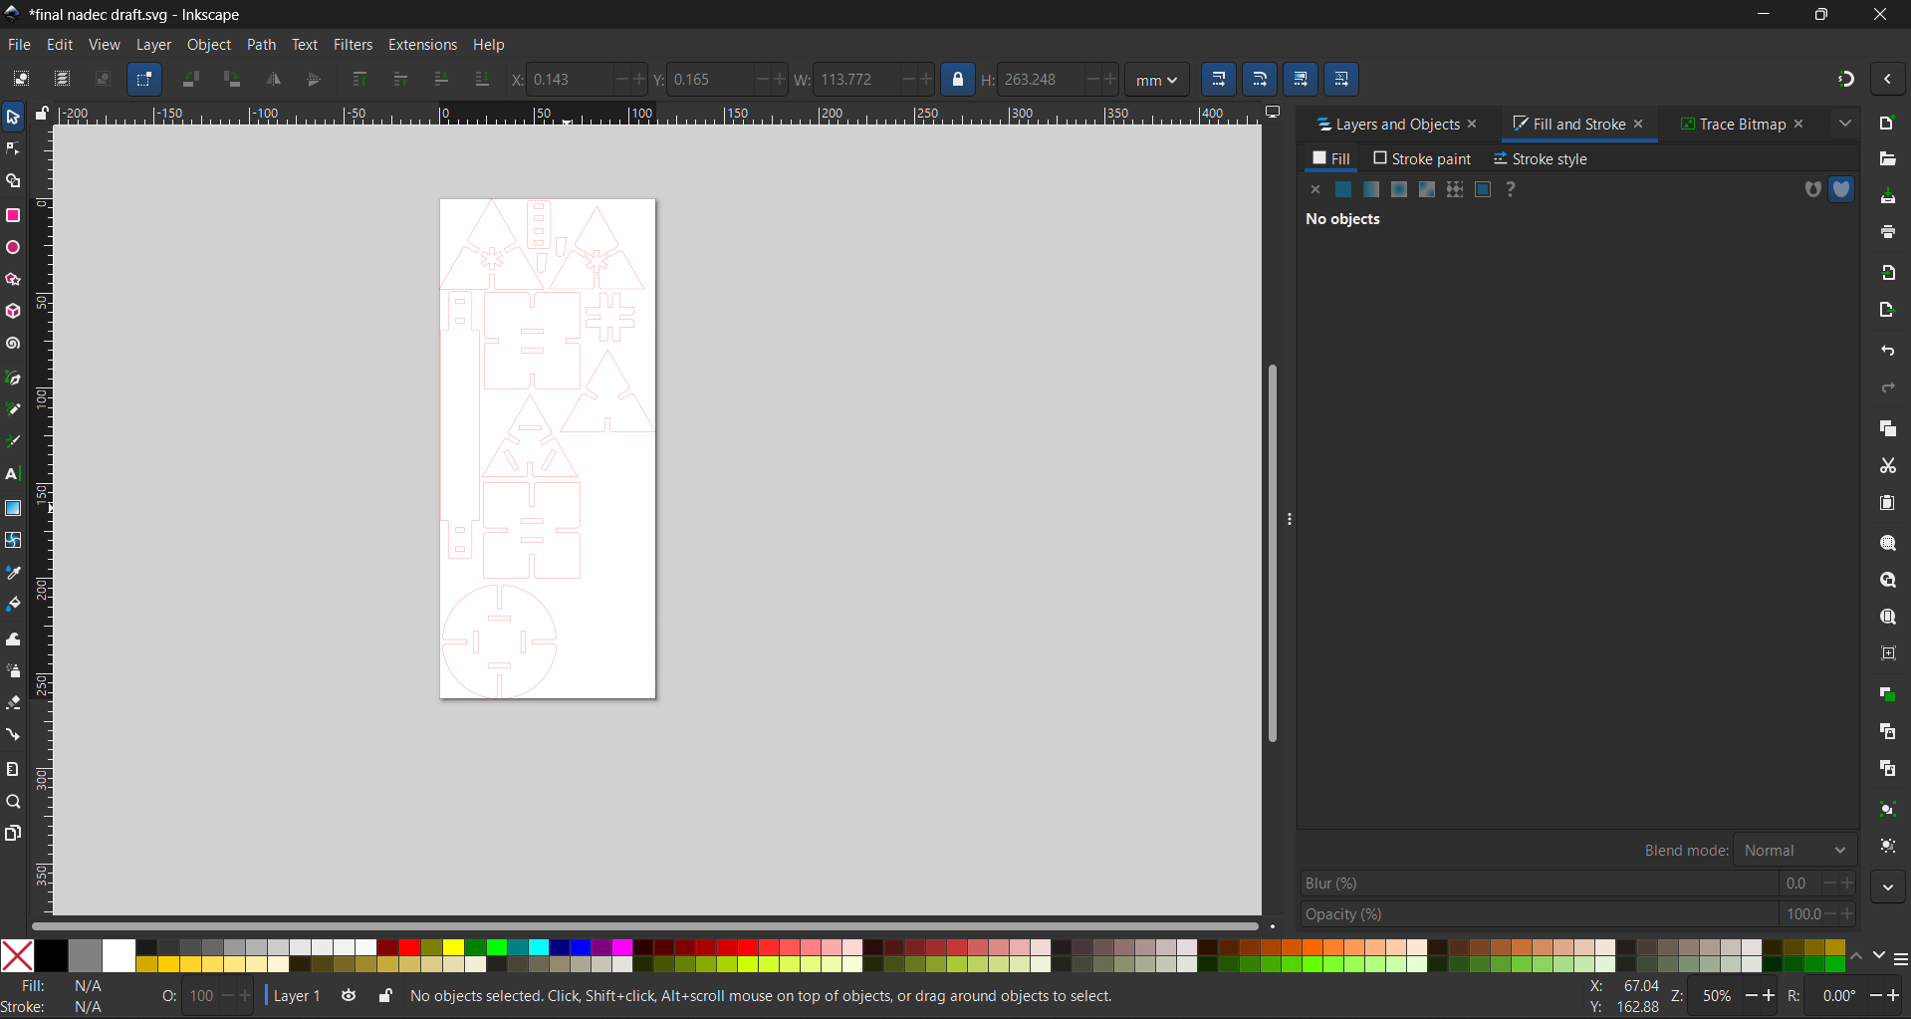Switch to Stroke paint options
Viewport: 1911px width, 1019px height.
pos(1431,158)
